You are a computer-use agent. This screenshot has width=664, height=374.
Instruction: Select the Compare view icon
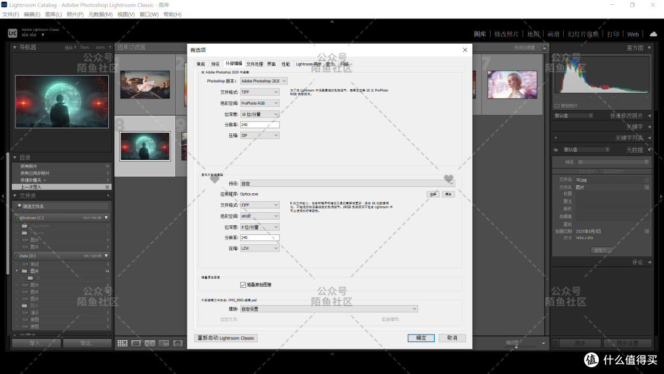point(150,343)
